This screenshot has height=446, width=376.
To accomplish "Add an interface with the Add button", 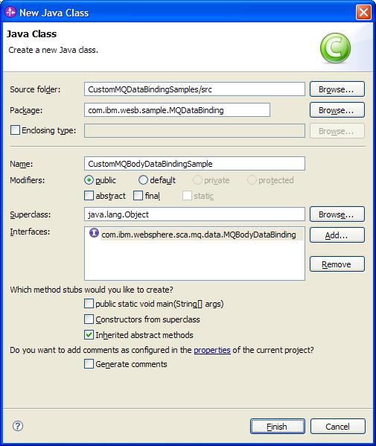I will tap(337, 235).
